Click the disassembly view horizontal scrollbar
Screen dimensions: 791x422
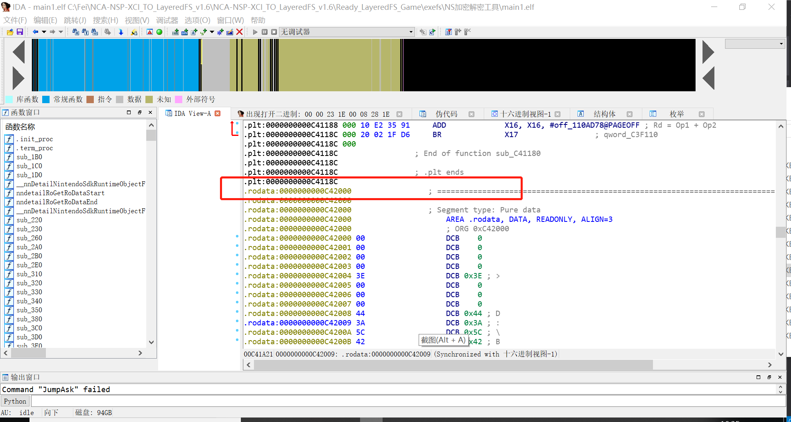point(453,365)
